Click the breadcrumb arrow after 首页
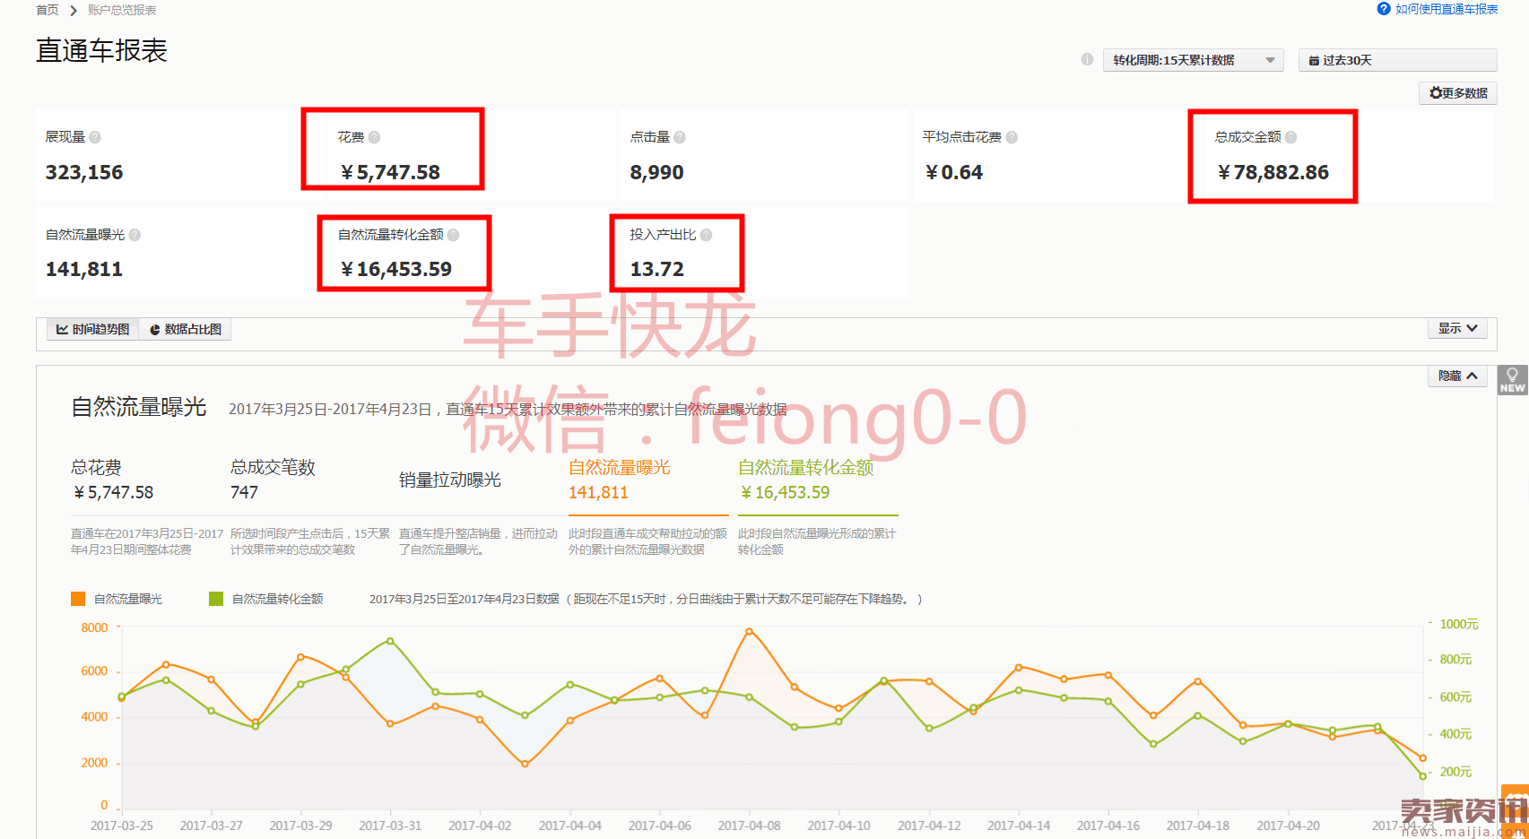The image size is (1529, 839). [74, 11]
